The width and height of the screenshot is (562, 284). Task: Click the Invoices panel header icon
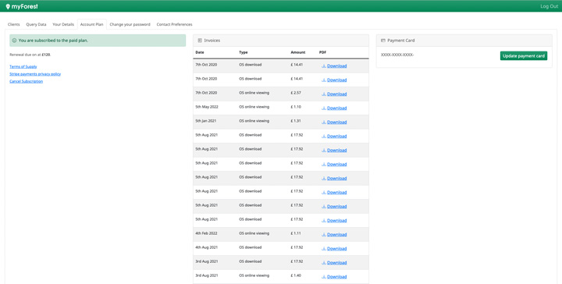coord(200,41)
